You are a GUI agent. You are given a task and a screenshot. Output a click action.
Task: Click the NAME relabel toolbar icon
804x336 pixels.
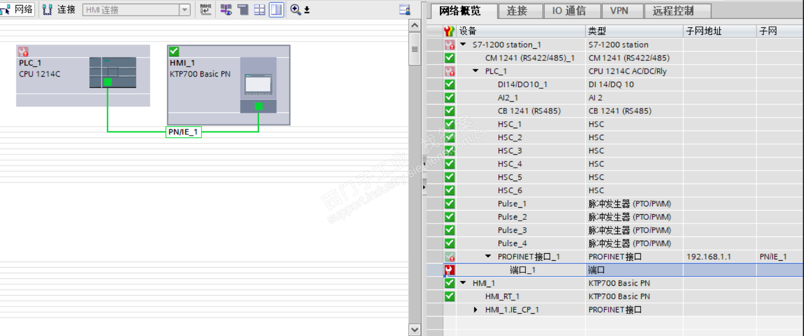(206, 9)
